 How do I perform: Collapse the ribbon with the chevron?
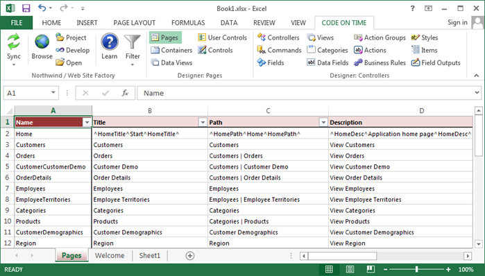click(477, 76)
